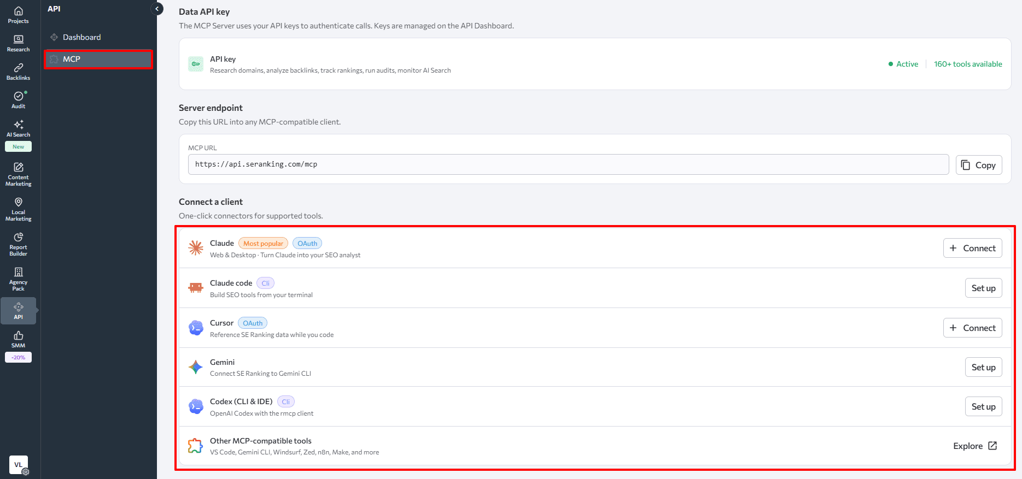Image resolution: width=1022 pixels, height=479 pixels.
Task: Set up Codex (CLI & IDE)
Action: pyautogui.click(x=983, y=406)
